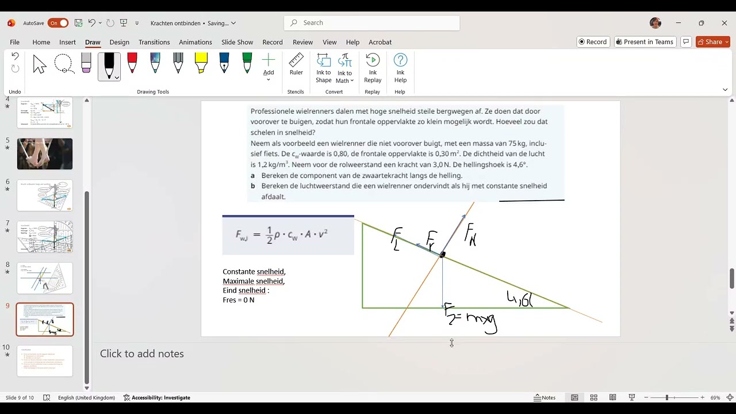Go to next slide arrow below scrollbar
The image size is (736, 414).
click(x=731, y=329)
